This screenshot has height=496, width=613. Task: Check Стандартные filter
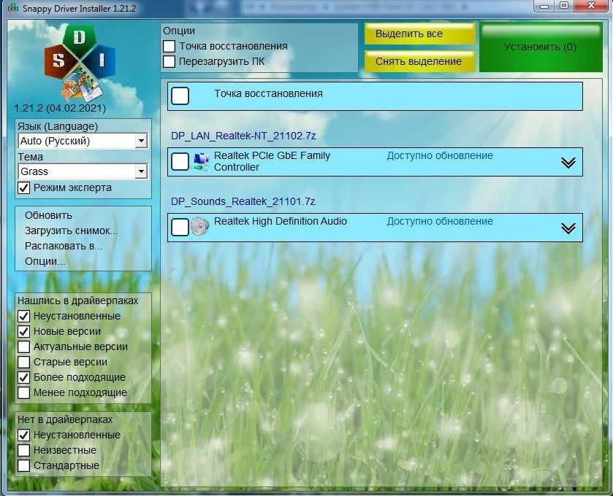pyautogui.click(x=24, y=465)
